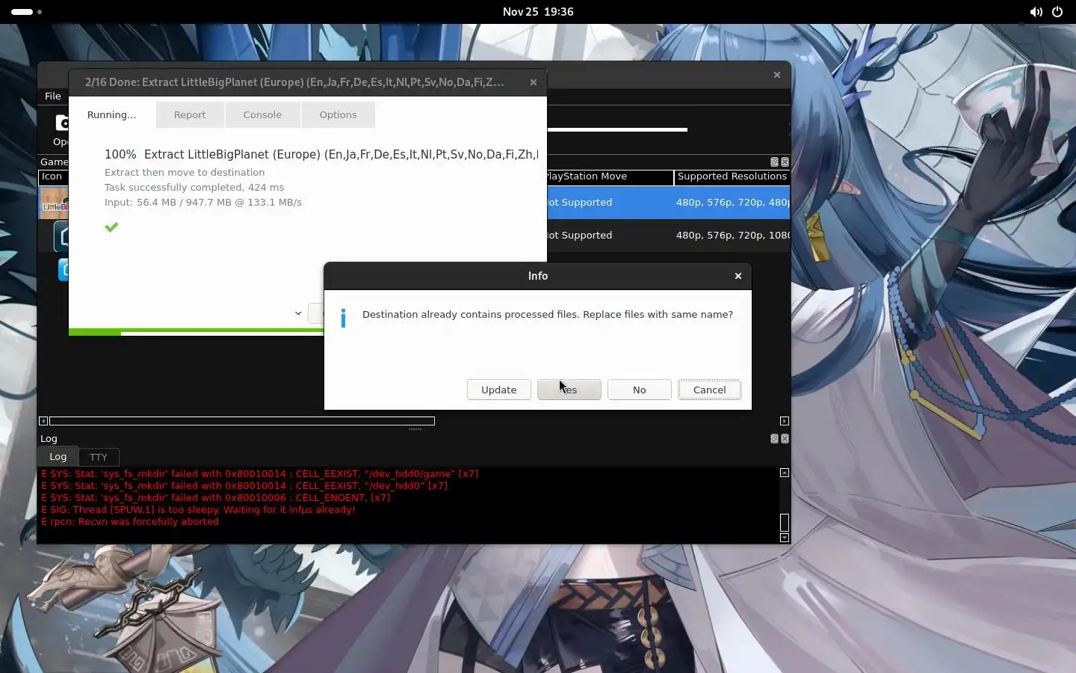Choose No in the Info dialog
Image resolution: width=1076 pixels, height=673 pixels.
(x=639, y=390)
